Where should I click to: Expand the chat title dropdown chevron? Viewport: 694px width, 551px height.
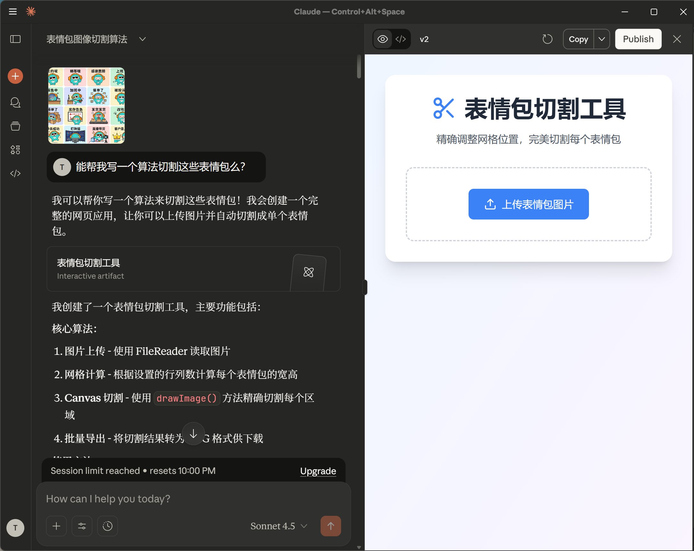[142, 39]
